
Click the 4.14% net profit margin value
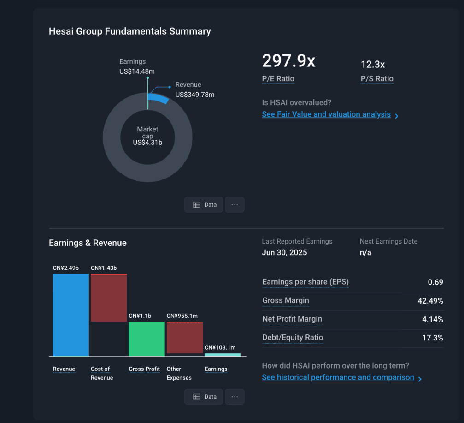432,319
